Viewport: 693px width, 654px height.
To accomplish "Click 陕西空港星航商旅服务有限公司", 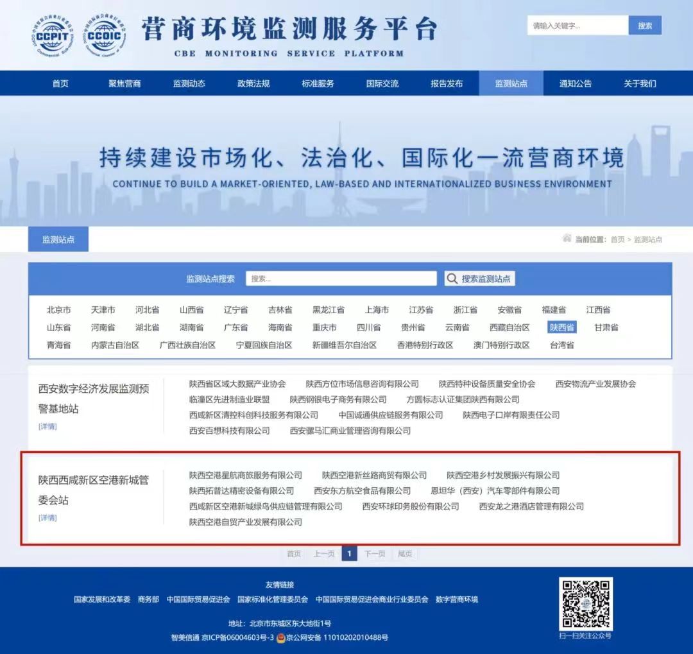I will coord(246,476).
